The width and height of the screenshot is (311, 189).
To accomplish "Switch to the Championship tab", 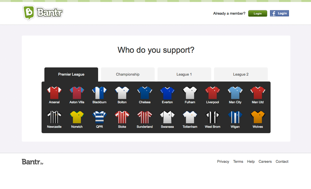I will tap(128, 74).
